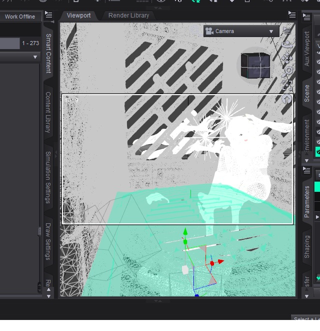Click down arrow under Environment tab

pyautogui.click(x=306, y=161)
